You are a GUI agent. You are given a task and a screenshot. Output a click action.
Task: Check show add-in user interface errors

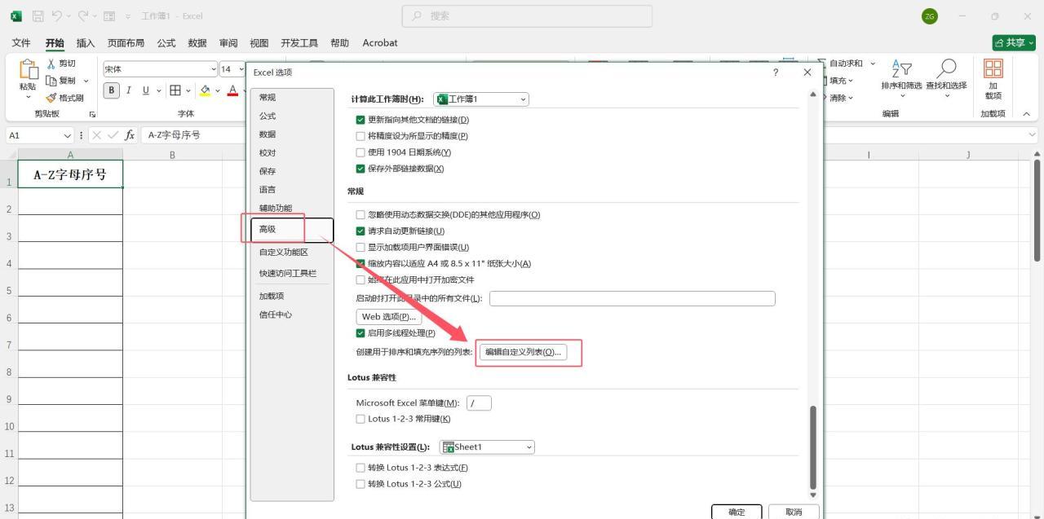(361, 248)
